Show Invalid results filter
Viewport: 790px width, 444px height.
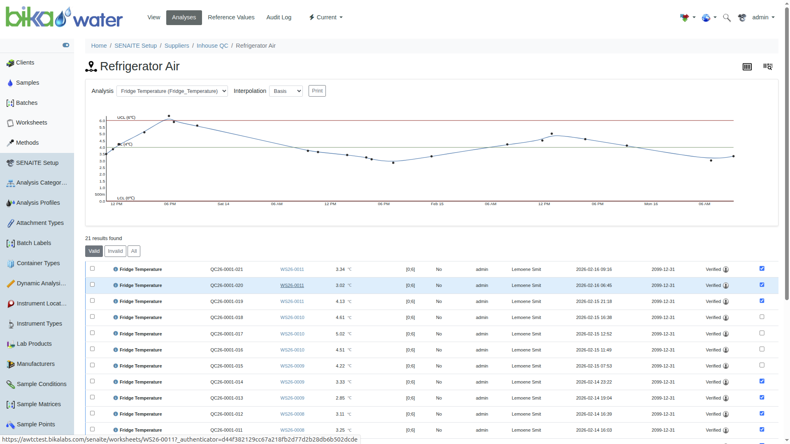tap(115, 251)
